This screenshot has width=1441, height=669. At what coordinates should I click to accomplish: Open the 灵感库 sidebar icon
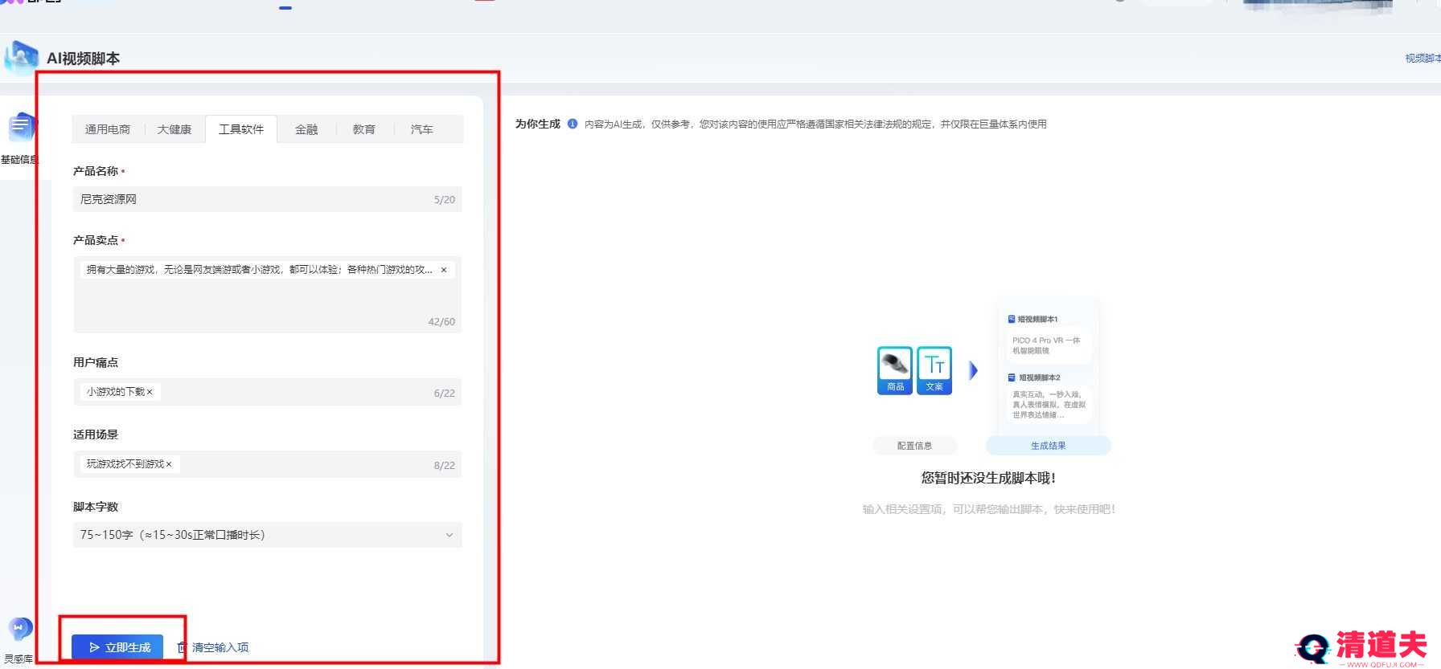[19, 629]
